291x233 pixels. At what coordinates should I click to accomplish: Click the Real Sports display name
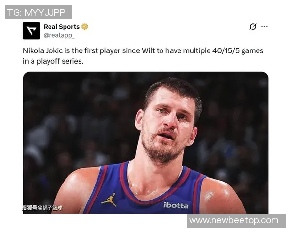point(62,27)
